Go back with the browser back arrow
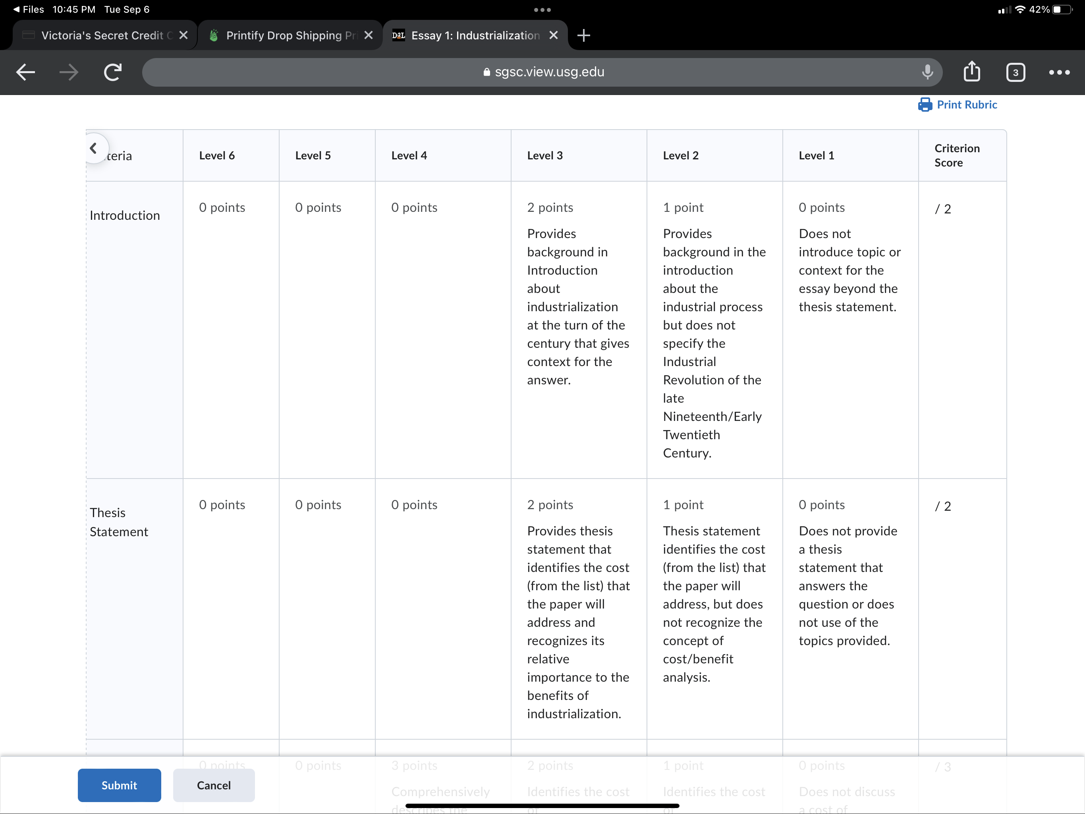The width and height of the screenshot is (1085, 814). pos(25,72)
